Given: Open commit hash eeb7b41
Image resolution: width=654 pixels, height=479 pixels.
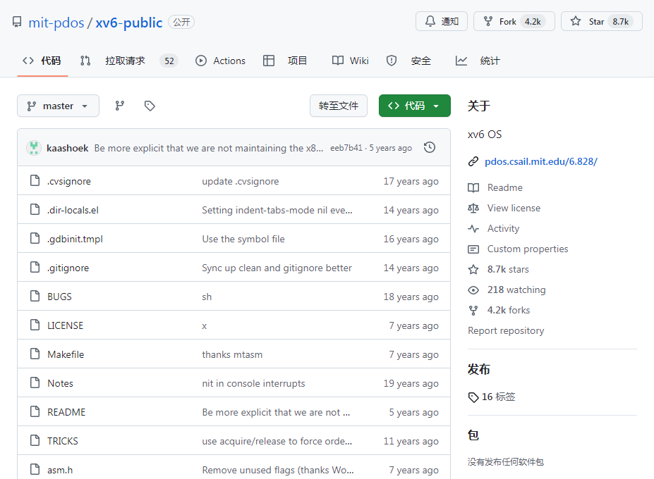Looking at the screenshot, I should coord(346,149).
